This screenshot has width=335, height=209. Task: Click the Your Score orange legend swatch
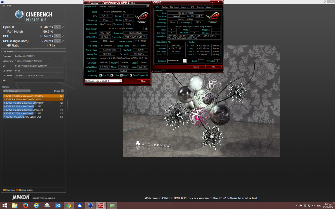(4, 190)
